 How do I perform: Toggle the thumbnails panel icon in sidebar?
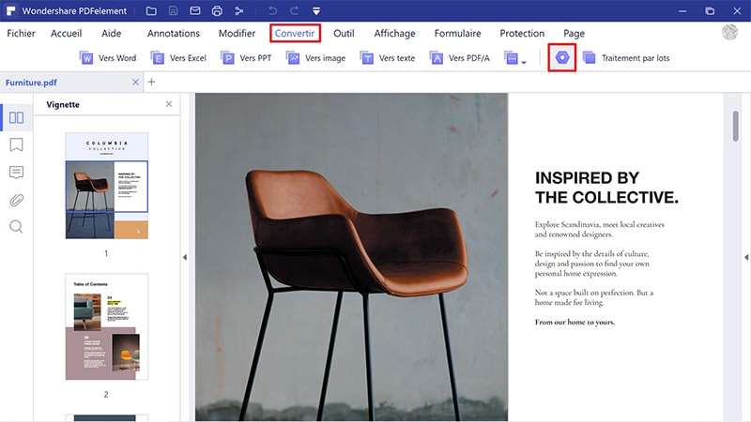pyautogui.click(x=16, y=117)
